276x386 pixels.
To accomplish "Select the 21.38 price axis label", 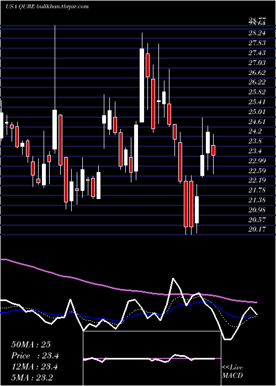I will [x=257, y=200].
